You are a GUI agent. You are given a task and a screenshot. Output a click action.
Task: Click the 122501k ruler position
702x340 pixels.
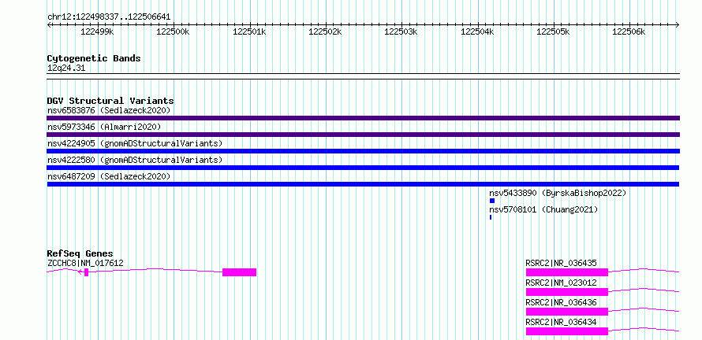tap(249, 31)
